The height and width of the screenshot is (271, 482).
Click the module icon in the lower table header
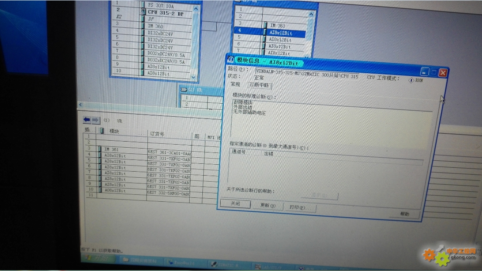(102, 131)
